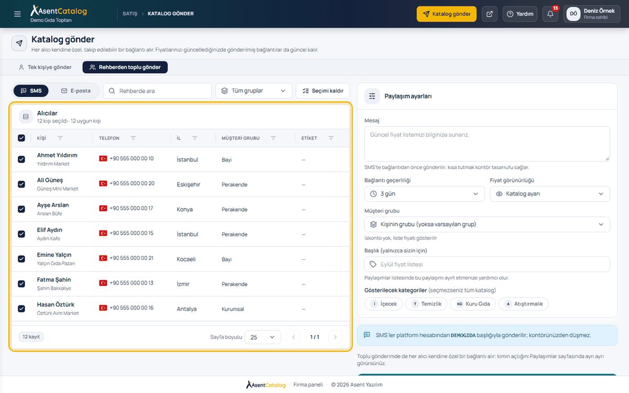This screenshot has height=393, width=629.
Task: Toggle the select-all checkbox in table header
Action: click(21, 138)
